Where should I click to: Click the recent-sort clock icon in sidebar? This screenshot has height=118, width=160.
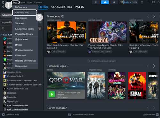(40, 22)
